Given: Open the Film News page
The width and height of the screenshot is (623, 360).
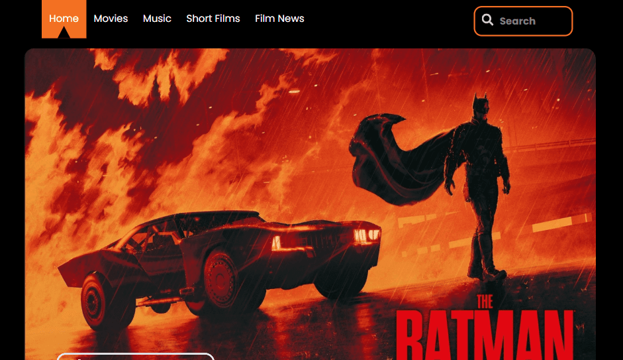Looking at the screenshot, I should 279,19.
